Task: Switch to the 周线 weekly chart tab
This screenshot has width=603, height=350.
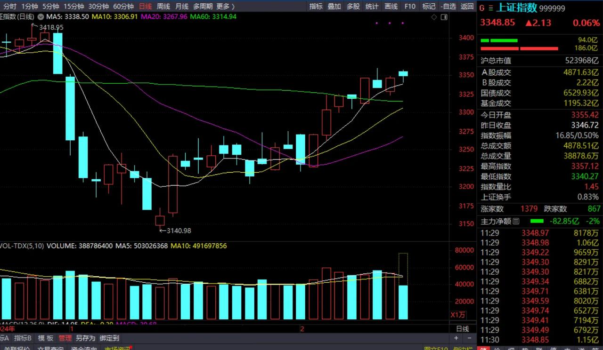Action: point(163,6)
